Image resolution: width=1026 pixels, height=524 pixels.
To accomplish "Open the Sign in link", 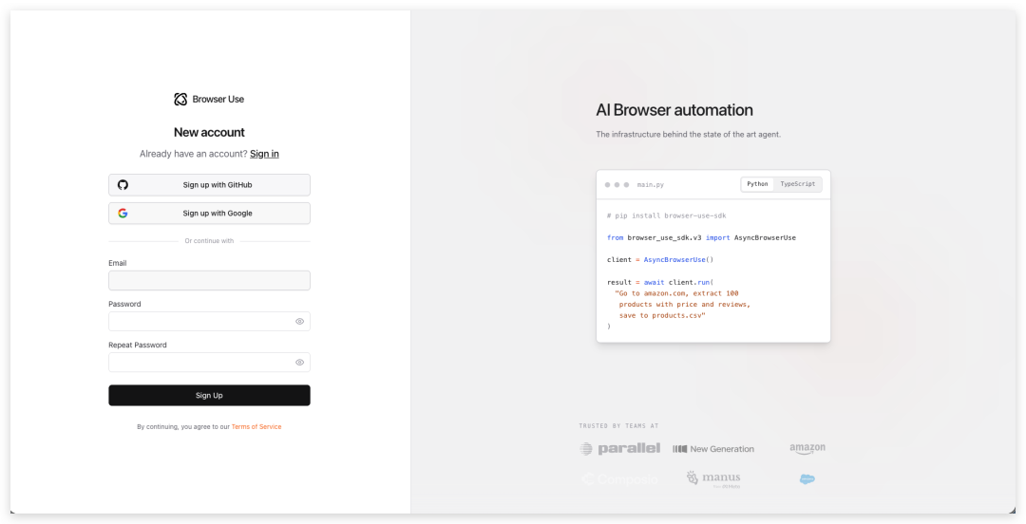I will pyautogui.click(x=264, y=154).
